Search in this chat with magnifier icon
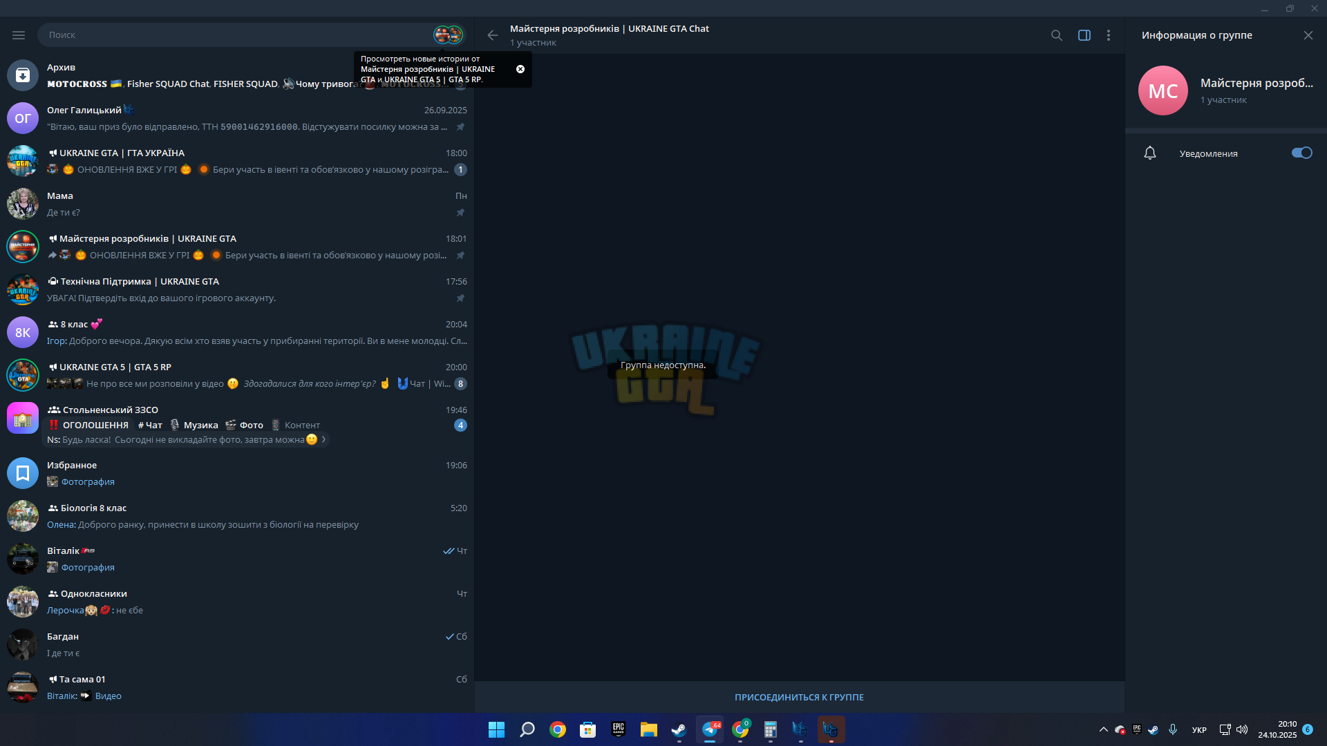Viewport: 1327px width, 746px height. pos(1057,35)
